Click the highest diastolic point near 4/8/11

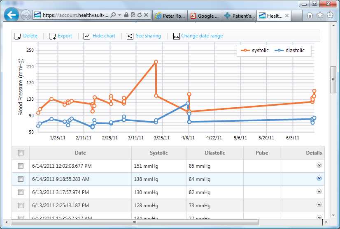(188, 104)
